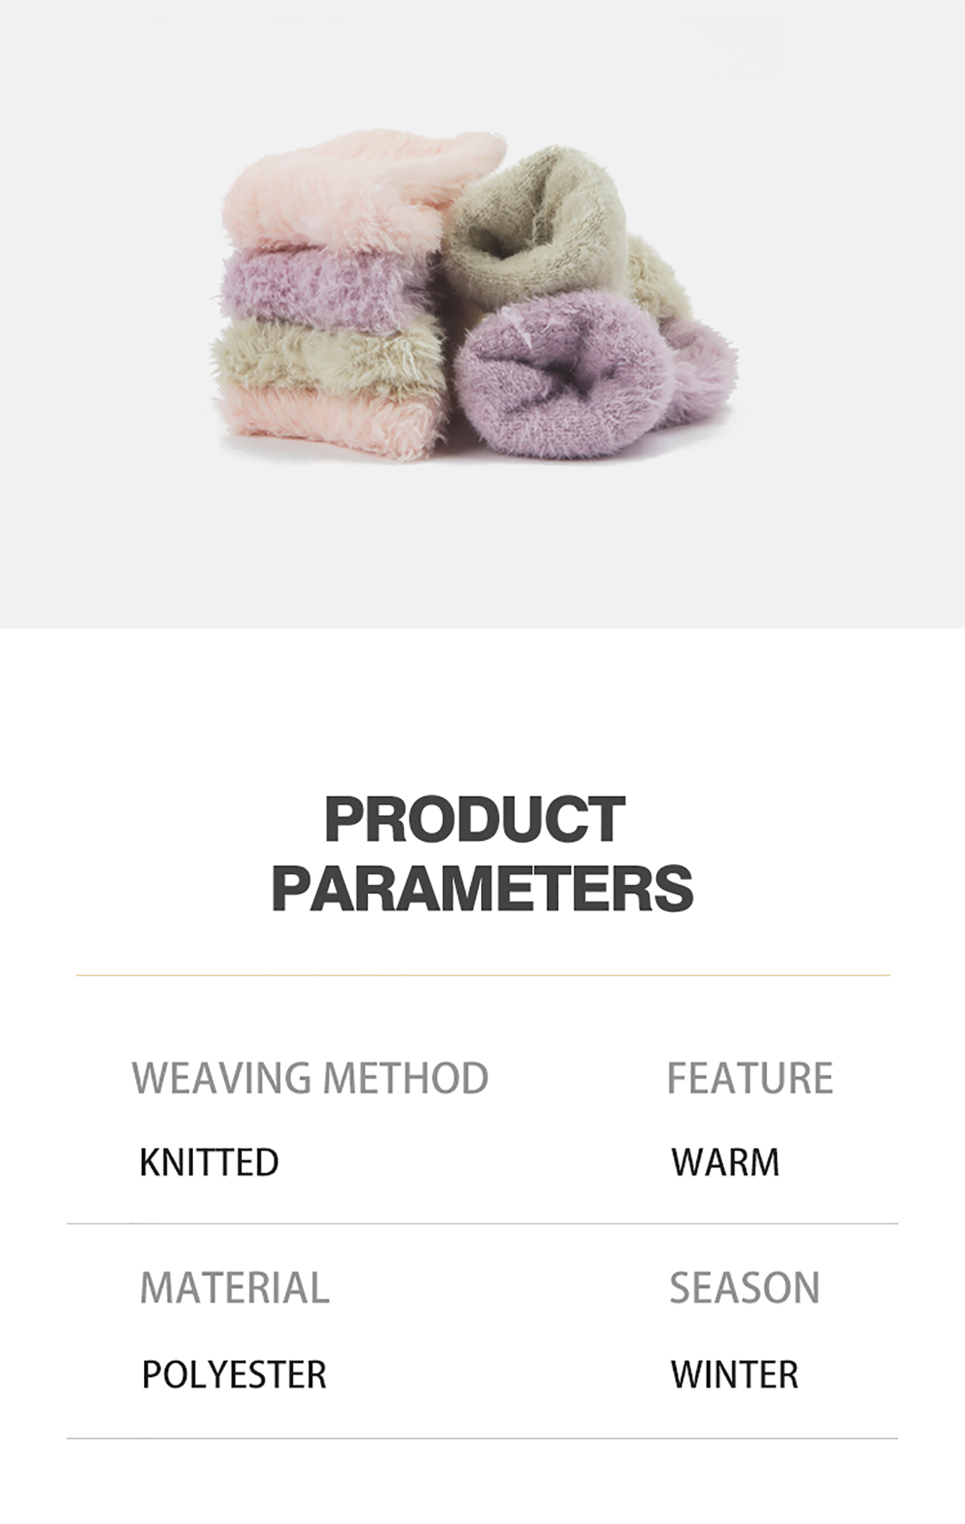Select the SEASON label
The height and width of the screenshot is (1524, 965).
click(x=745, y=1288)
